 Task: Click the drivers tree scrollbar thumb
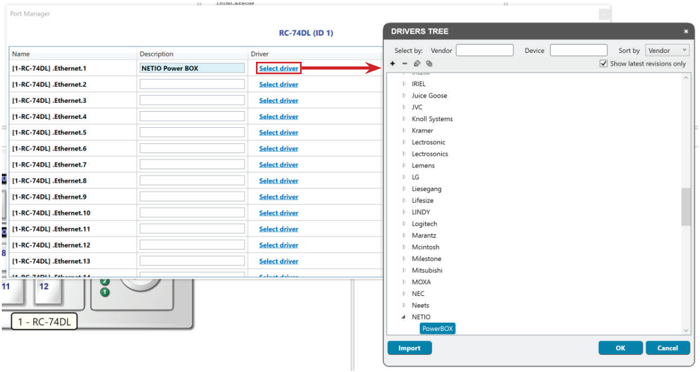(x=686, y=207)
